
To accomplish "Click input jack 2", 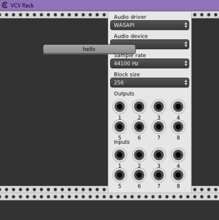I will click(139, 155).
